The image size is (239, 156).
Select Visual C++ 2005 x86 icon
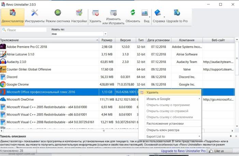3,114
